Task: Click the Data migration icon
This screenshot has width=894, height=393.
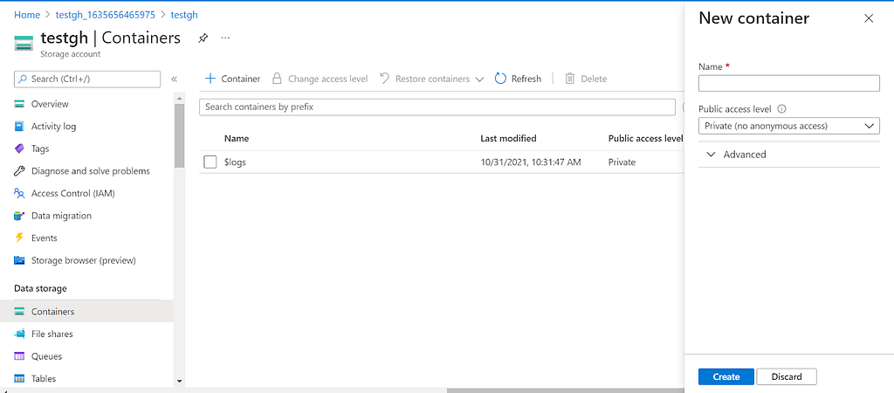Action: pyautogui.click(x=19, y=216)
